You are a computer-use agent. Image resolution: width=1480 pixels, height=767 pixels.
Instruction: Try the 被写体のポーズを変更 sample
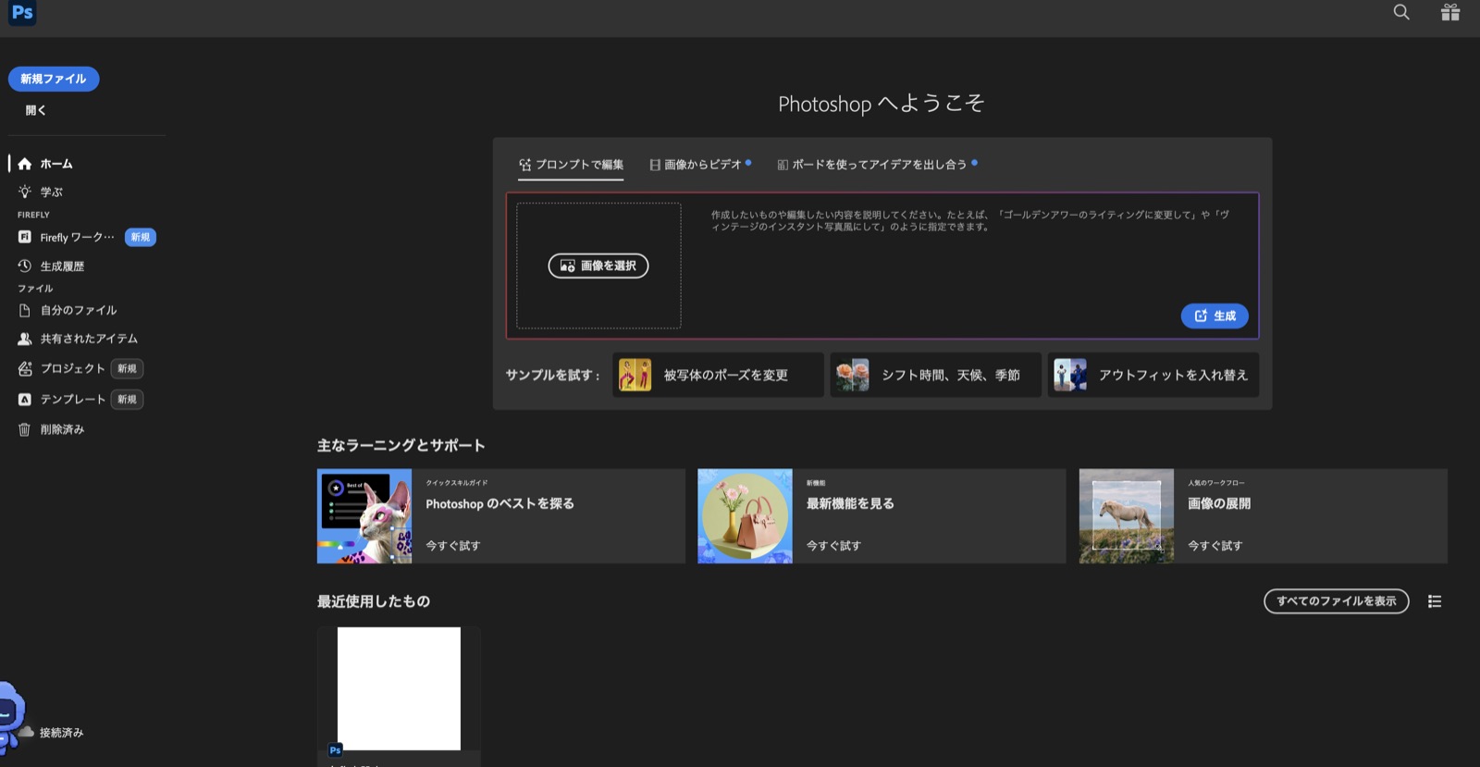pyautogui.click(x=718, y=375)
